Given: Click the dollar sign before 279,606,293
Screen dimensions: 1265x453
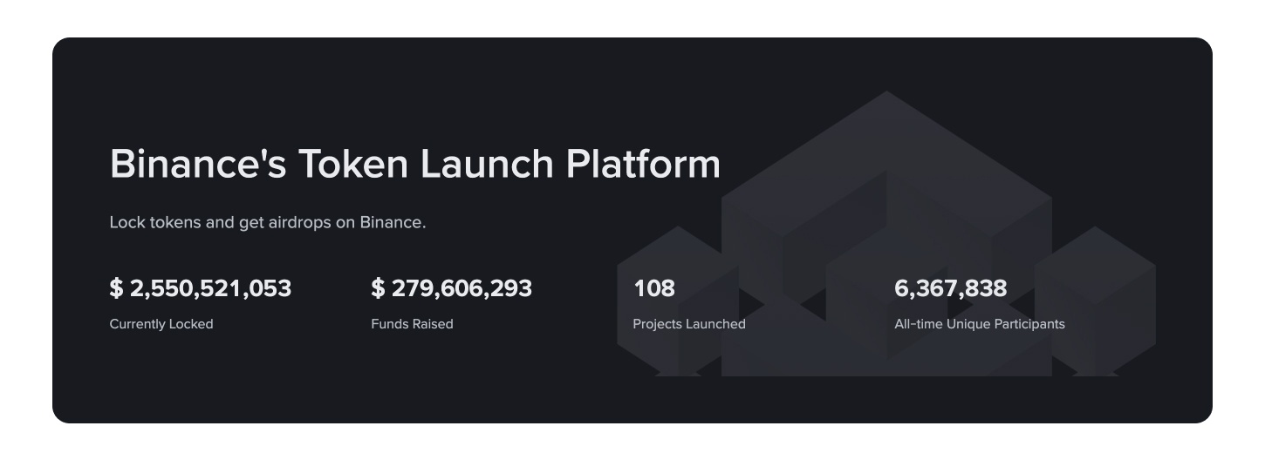Looking at the screenshot, I should [x=378, y=288].
